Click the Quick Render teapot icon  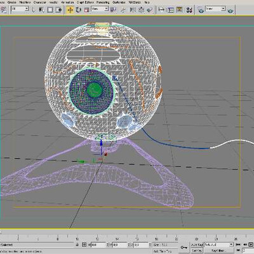231,11
